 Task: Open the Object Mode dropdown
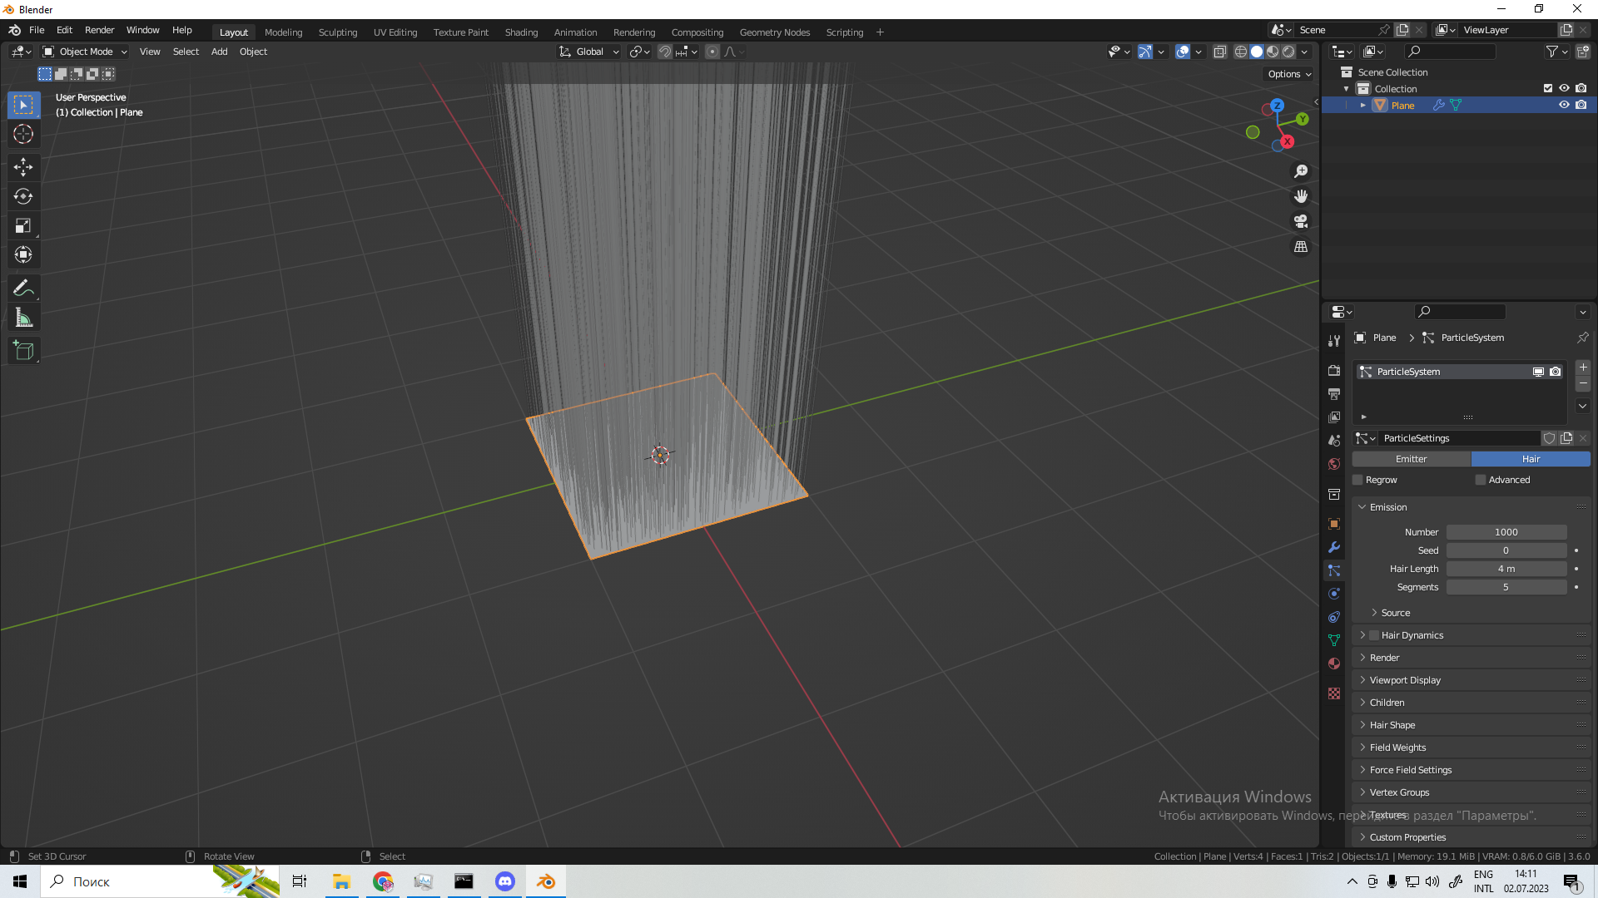coord(85,52)
